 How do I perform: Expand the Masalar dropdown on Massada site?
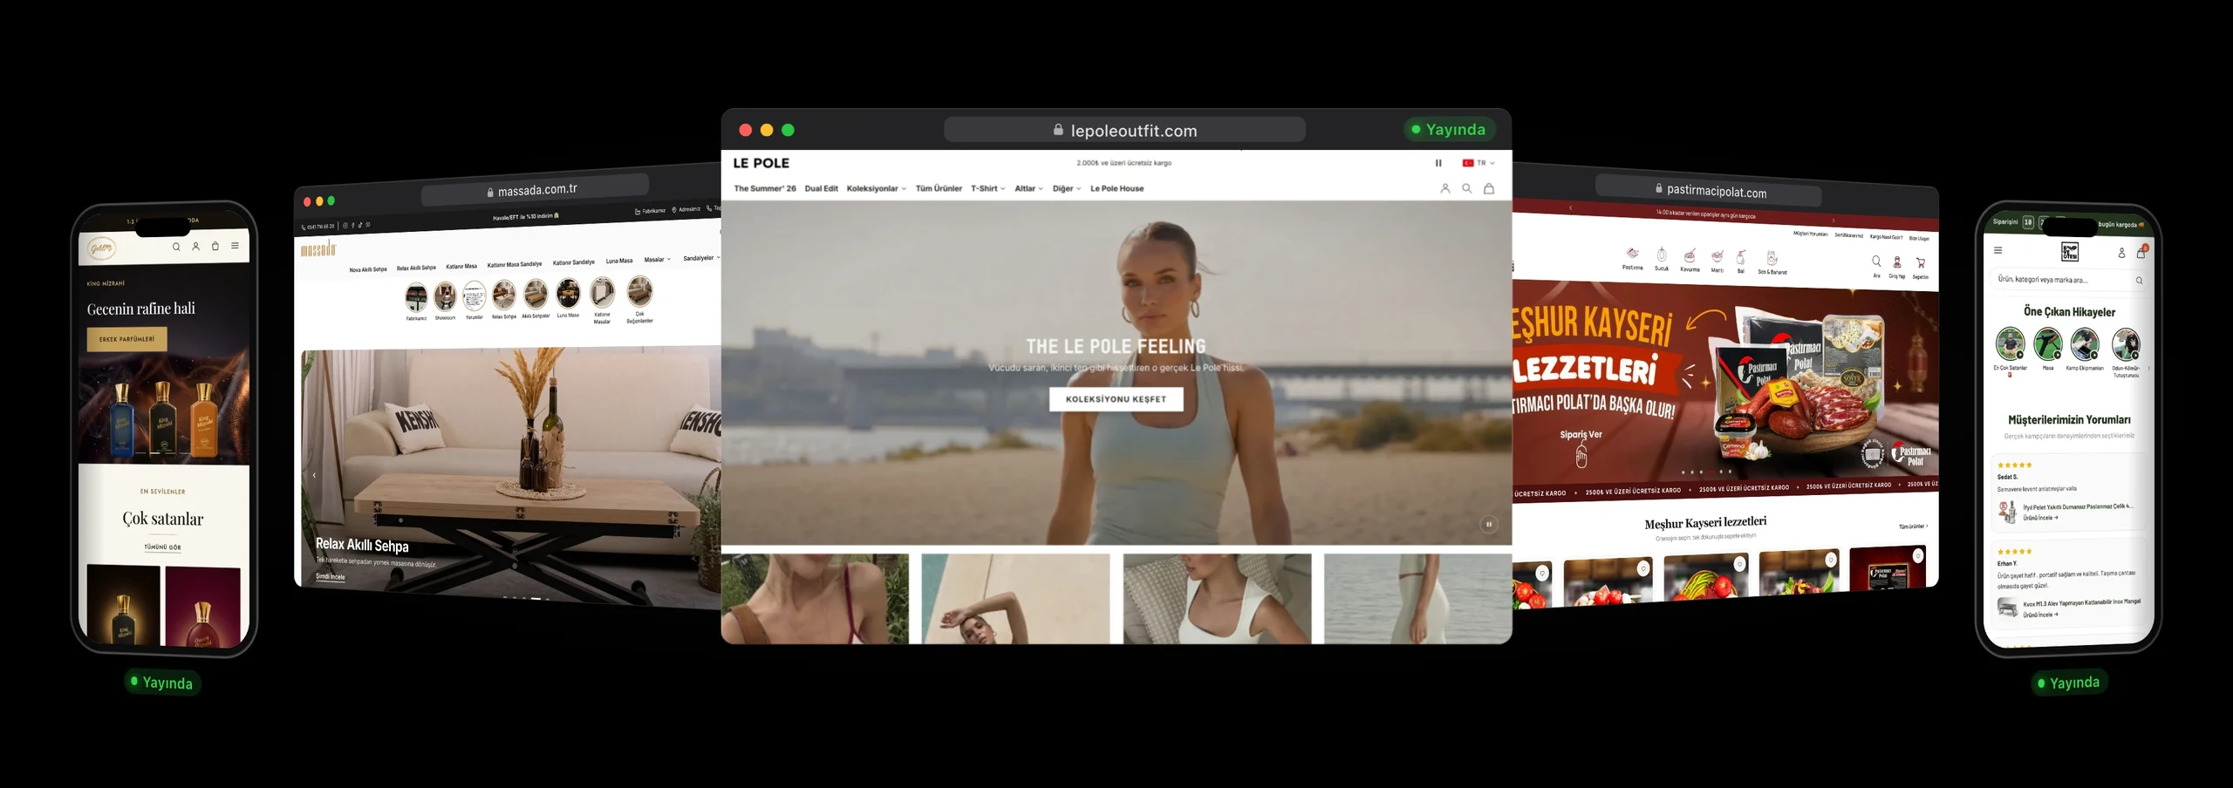click(658, 260)
